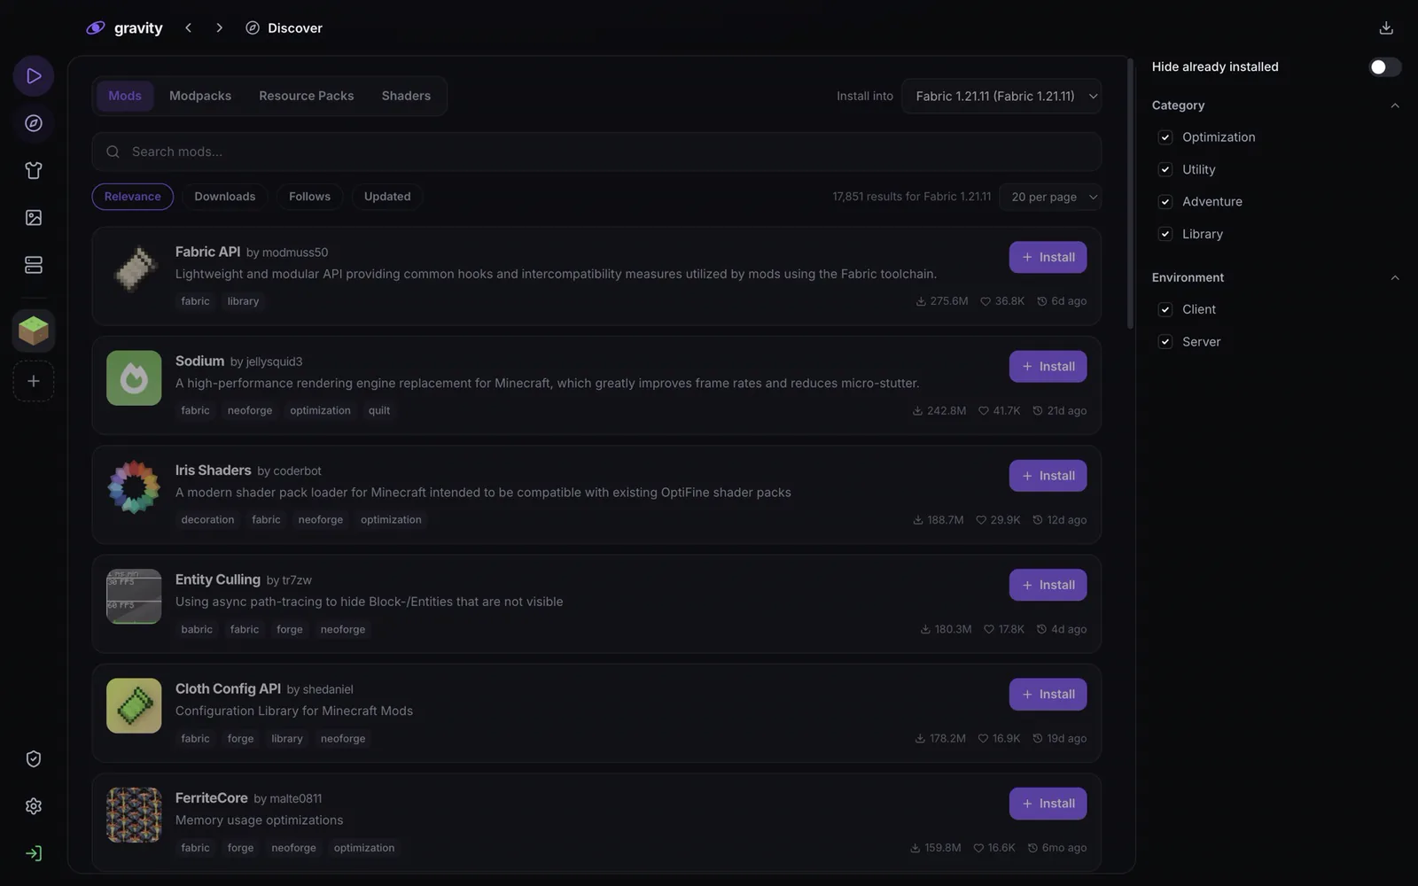
Task: Open the shirt skins icon in sidebar
Action: point(34,170)
